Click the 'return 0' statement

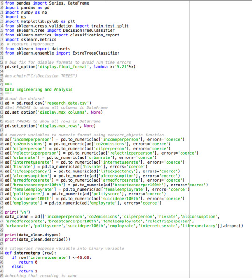pos(28,262)
